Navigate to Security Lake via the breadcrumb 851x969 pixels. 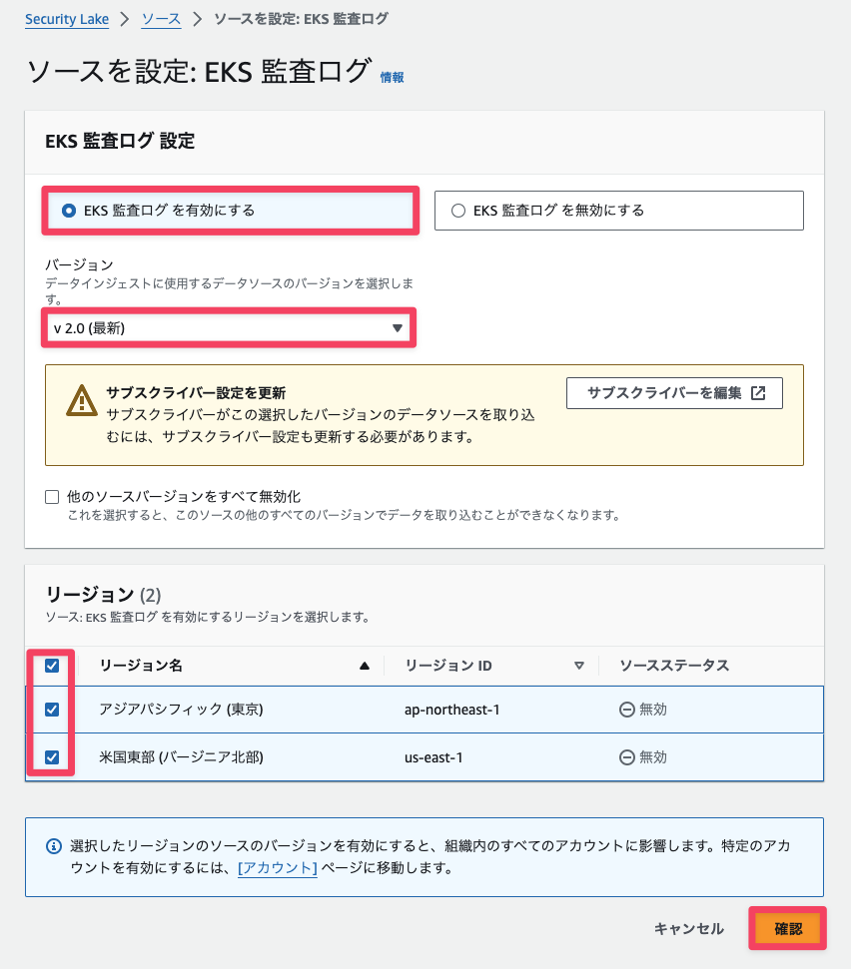66,18
